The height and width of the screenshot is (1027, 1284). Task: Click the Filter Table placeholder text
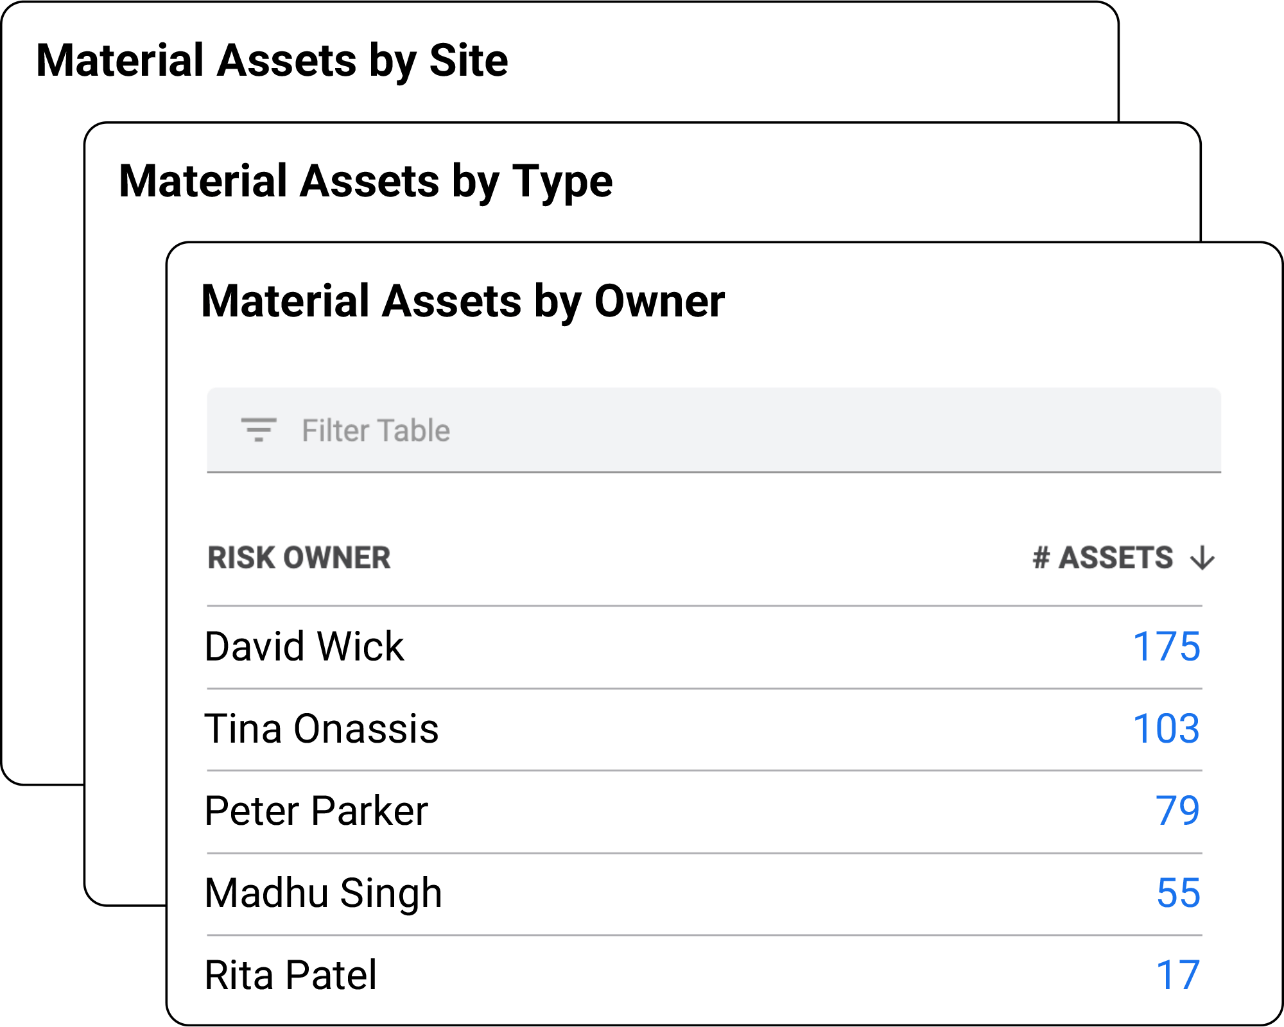pos(376,430)
